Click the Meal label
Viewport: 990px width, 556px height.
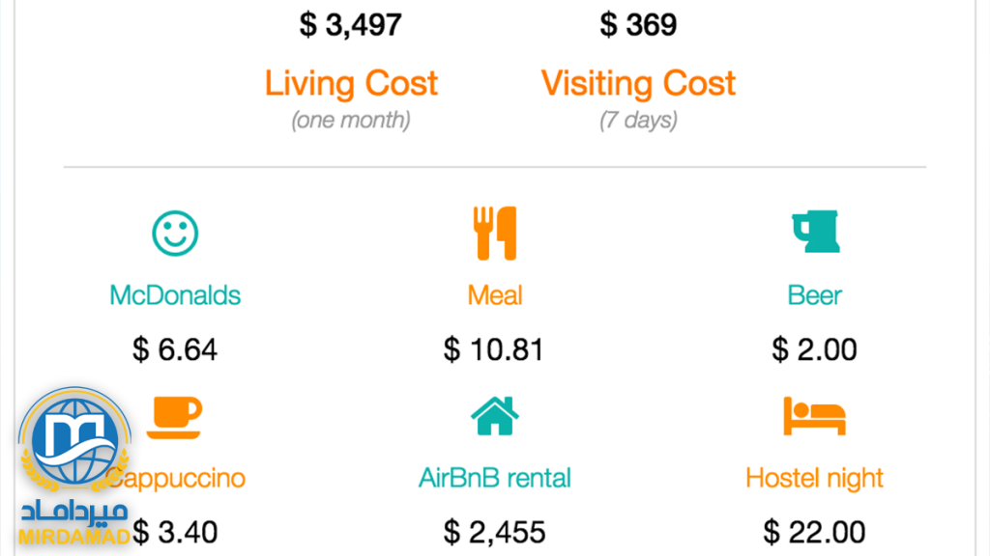495,295
